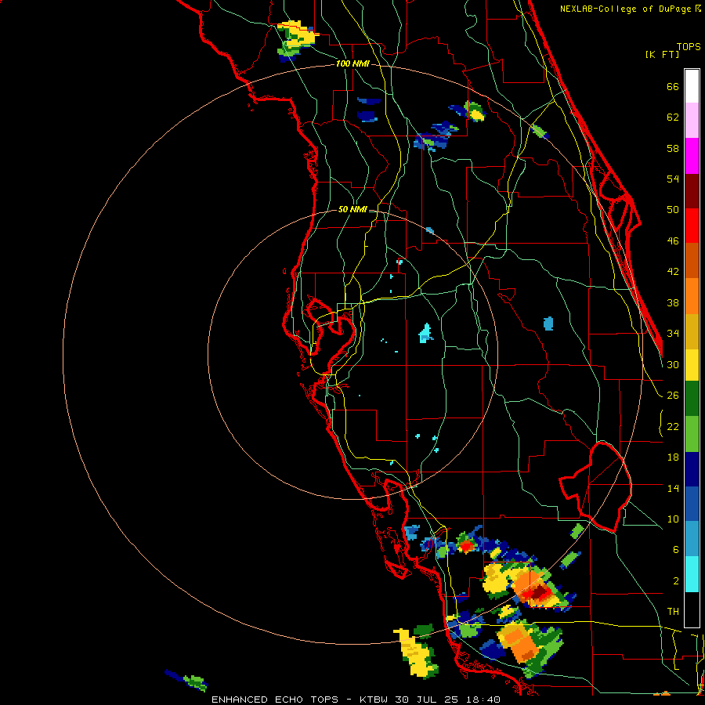Click the legend value 30
The height and width of the screenshot is (705, 705).
[673, 364]
